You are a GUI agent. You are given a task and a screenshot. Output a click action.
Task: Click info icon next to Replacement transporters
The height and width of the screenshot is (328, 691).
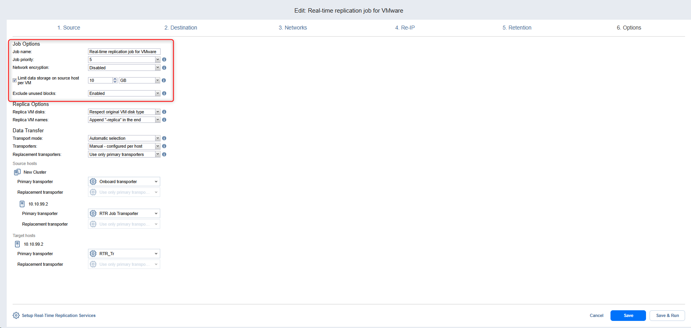point(164,154)
